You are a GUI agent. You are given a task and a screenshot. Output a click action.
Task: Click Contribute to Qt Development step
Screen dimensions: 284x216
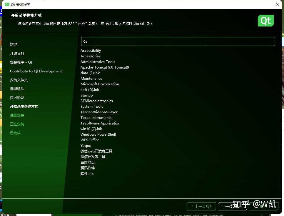(36, 71)
